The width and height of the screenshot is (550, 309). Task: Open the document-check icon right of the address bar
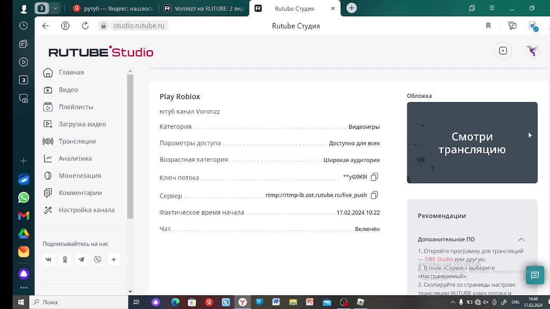534,27
